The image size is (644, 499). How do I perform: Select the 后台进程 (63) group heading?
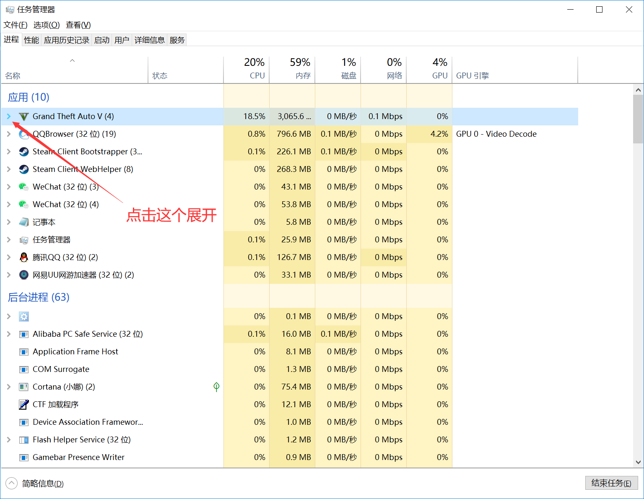point(39,297)
